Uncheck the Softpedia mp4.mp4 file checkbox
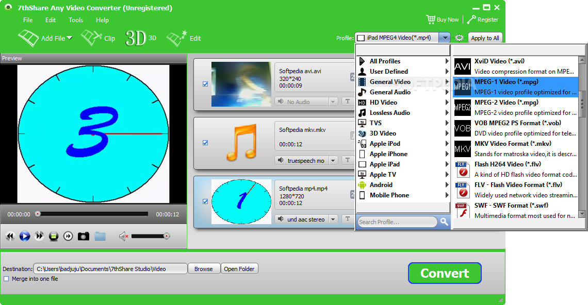588x305 pixels. 205,201
